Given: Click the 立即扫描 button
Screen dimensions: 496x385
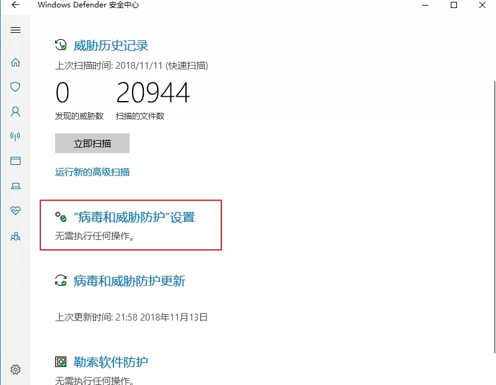Looking at the screenshot, I should click(x=92, y=143).
